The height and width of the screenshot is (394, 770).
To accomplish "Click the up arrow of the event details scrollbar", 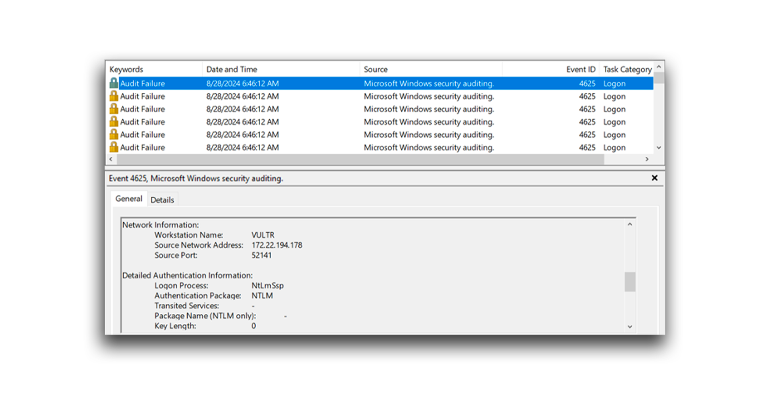I will click(x=630, y=225).
